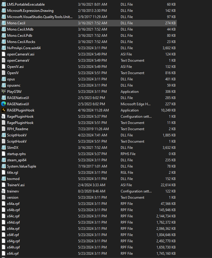The width and height of the screenshot is (212, 258).
Task: Select the x64i.rpf file
Action: 13,254
